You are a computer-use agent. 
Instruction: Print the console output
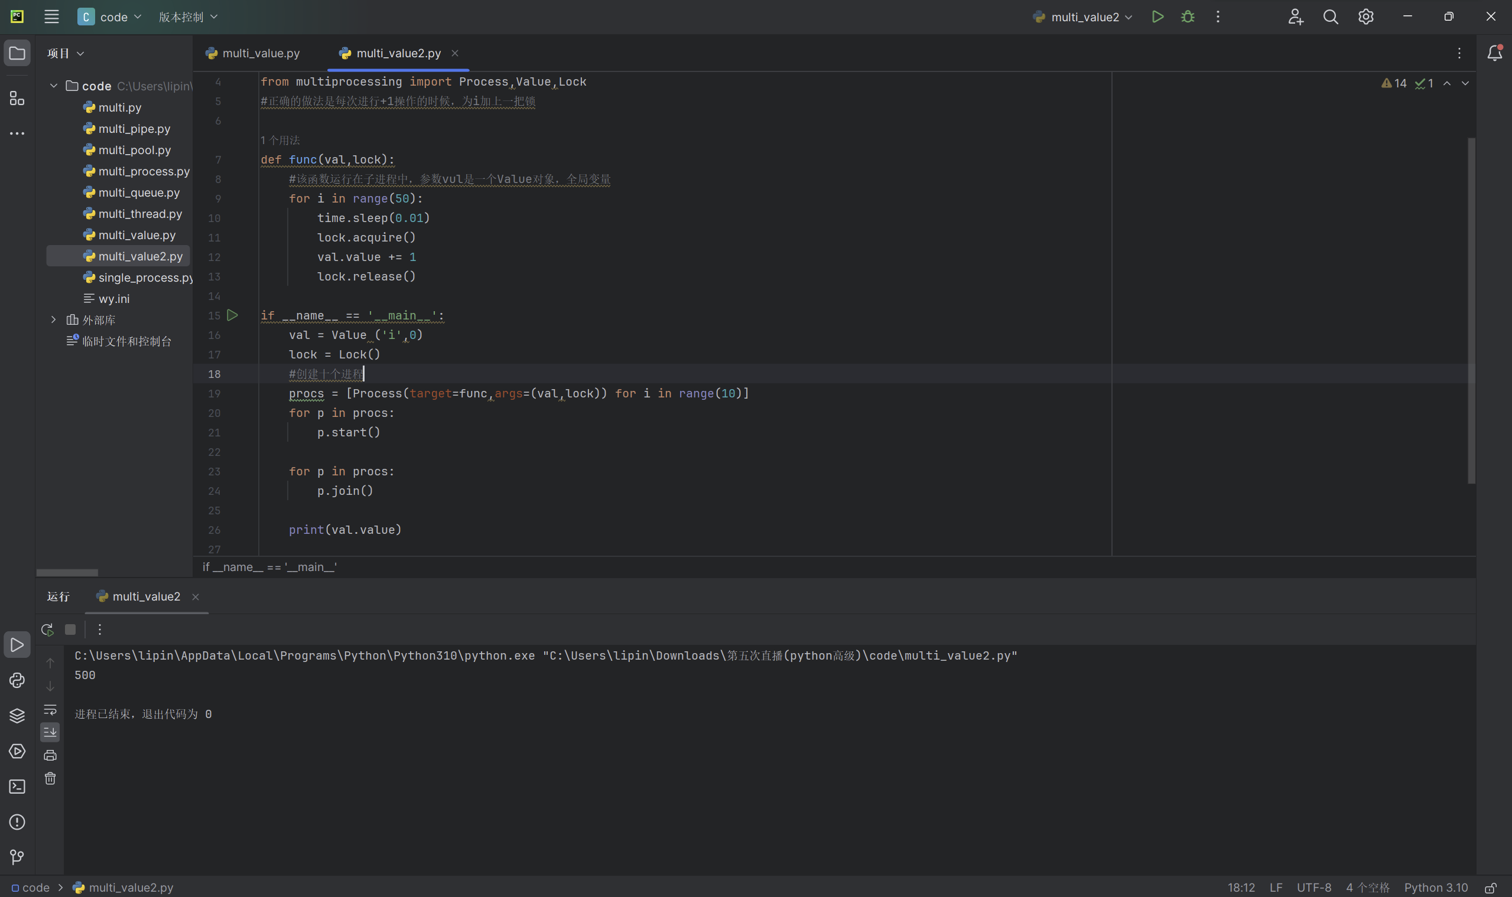click(x=50, y=755)
